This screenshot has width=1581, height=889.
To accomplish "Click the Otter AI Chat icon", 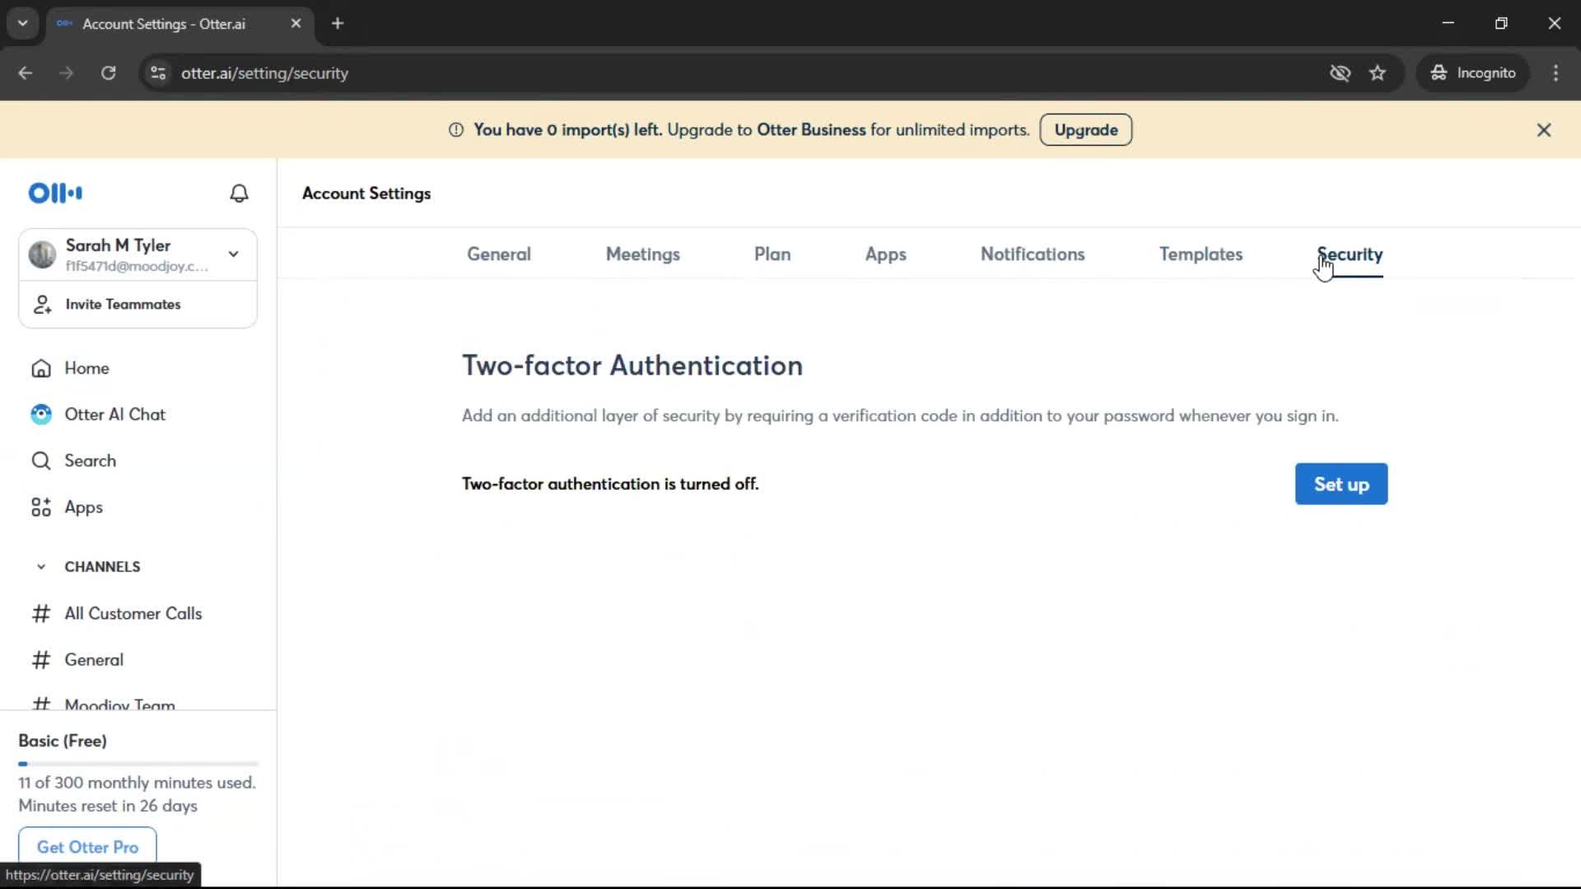I will [41, 415].
